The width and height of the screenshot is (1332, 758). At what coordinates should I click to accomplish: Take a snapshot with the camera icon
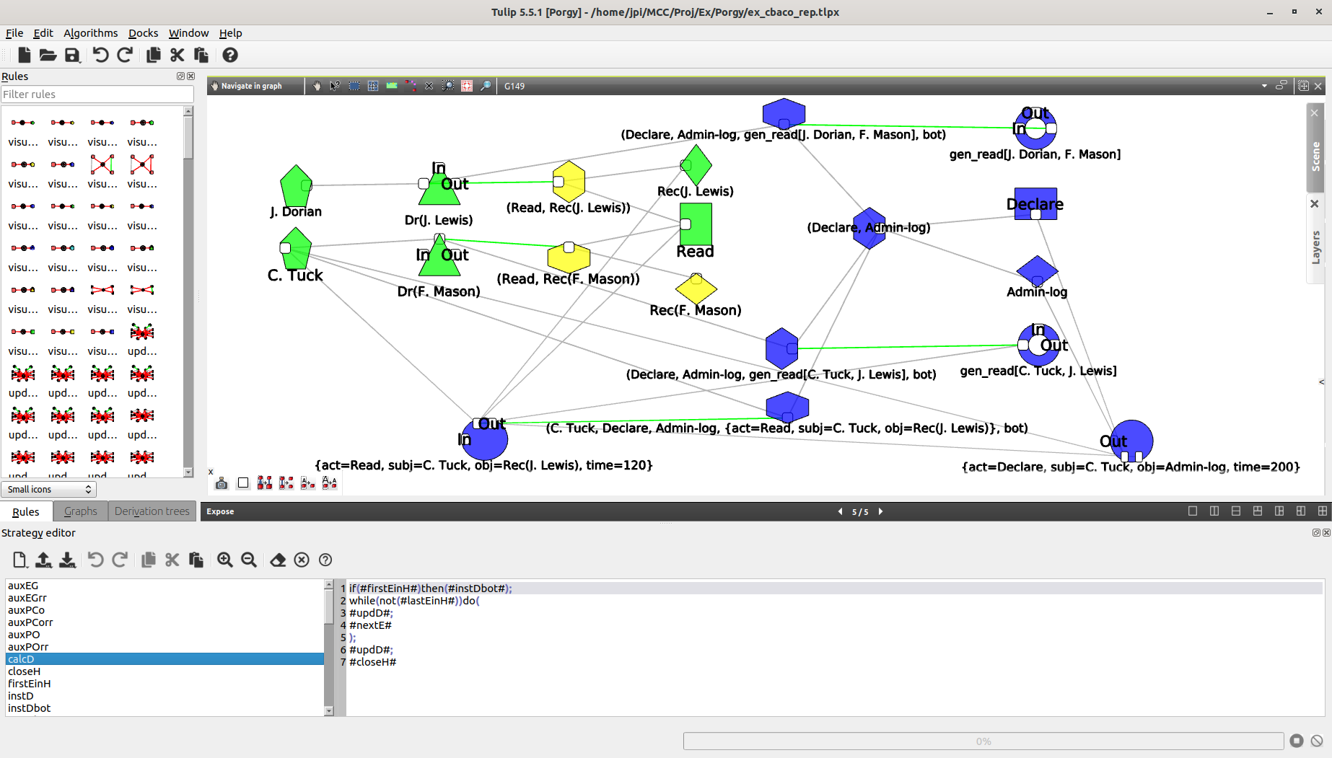tap(222, 483)
